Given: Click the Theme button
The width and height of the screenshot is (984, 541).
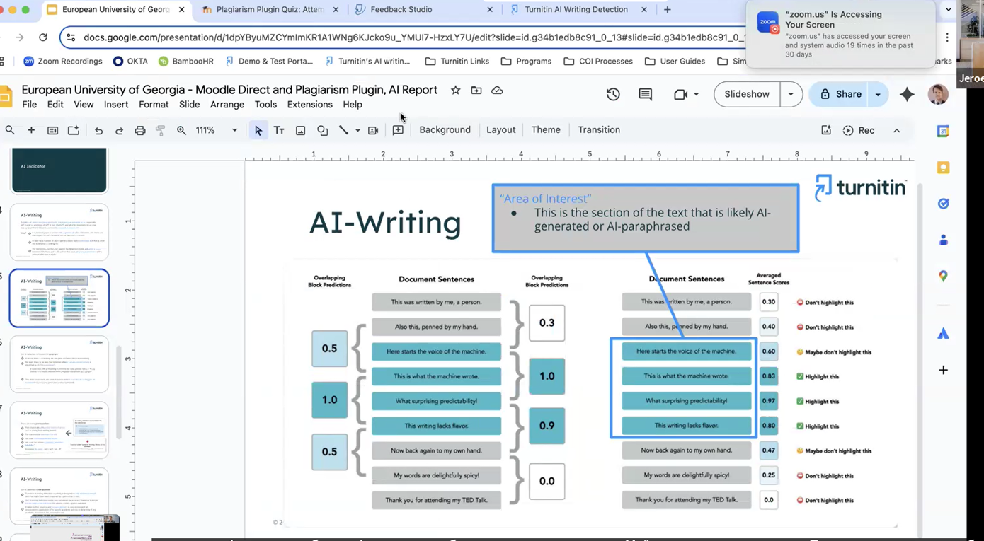Looking at the screenshot, I should tap(546, 130).
